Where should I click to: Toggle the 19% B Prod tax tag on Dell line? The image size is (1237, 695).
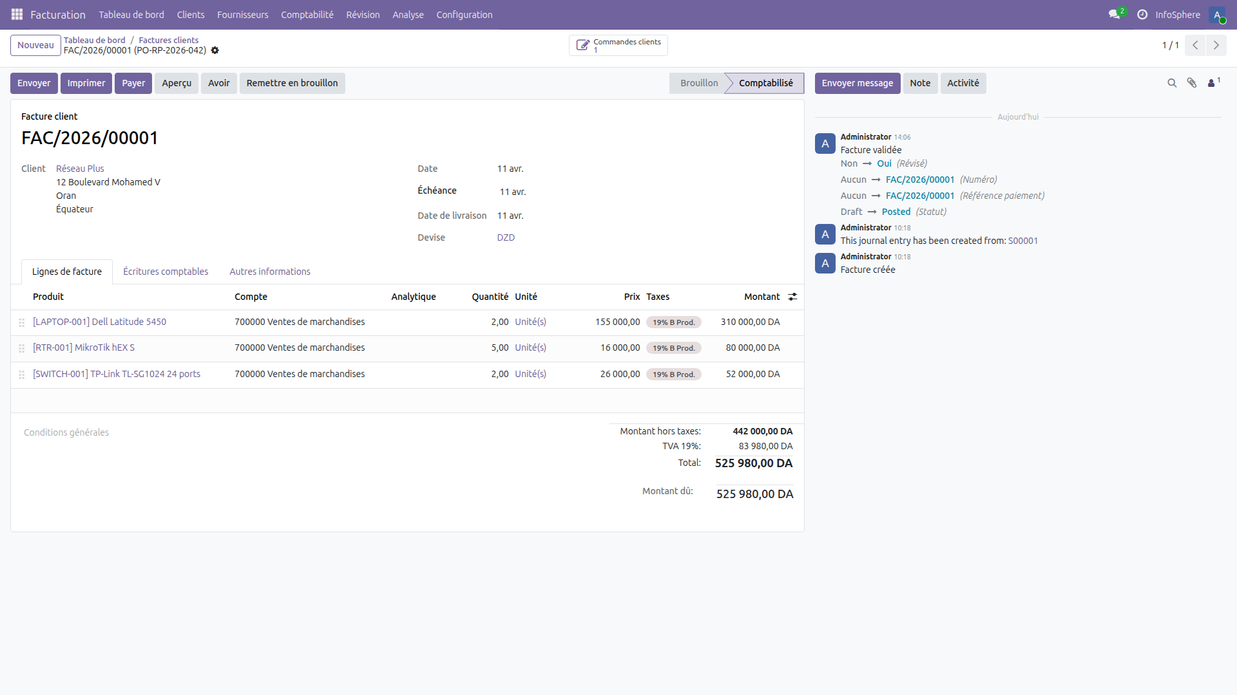pos(674,322)
